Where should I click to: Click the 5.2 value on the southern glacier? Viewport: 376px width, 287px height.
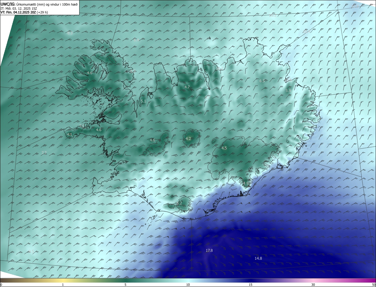tap(179, 203)
